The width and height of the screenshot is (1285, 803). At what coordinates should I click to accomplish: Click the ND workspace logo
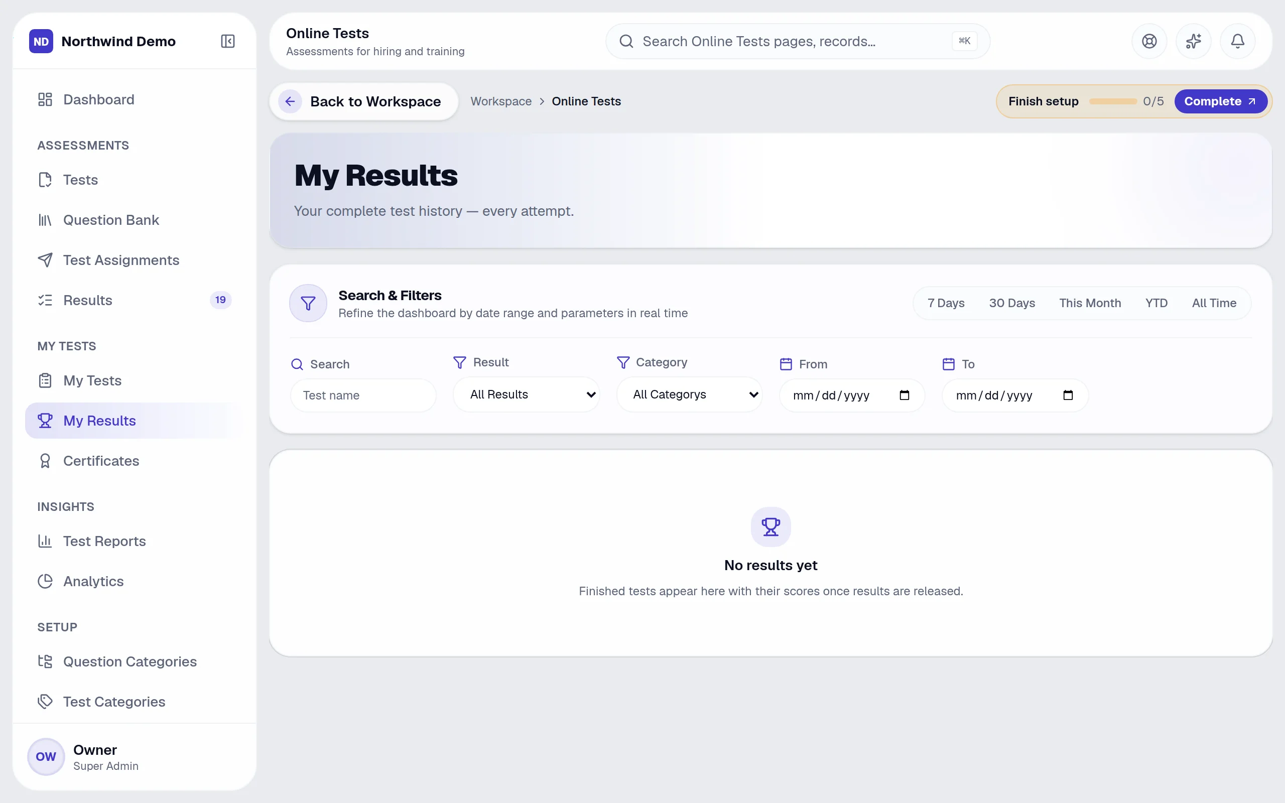coord(41,42)
